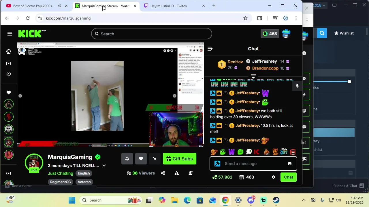369x207 pixels.
Task: Open a new Chrome tab
Action: click(214, 6)
